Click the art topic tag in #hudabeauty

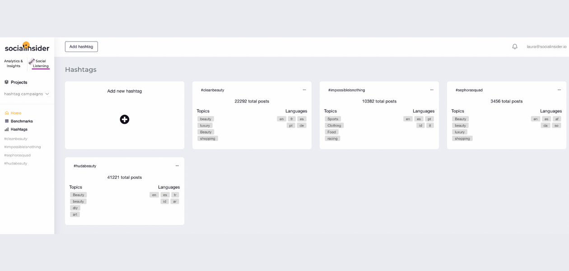click(75, 215)
